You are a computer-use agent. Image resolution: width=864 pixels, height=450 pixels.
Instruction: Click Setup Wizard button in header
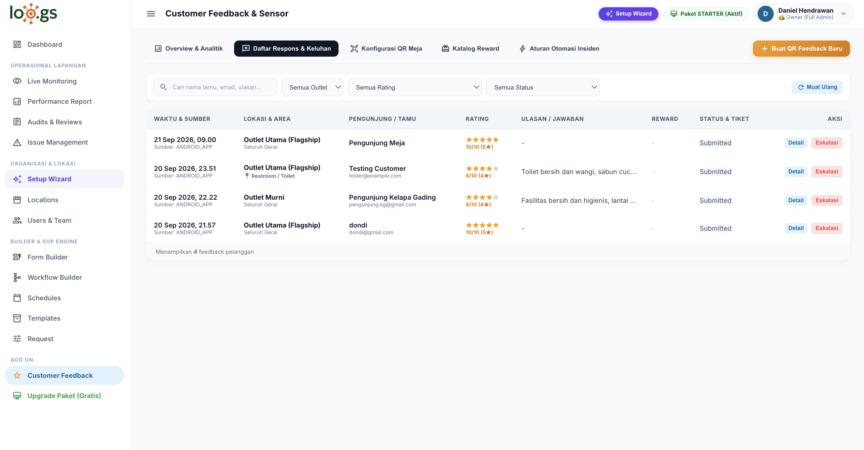coord(628,14)
